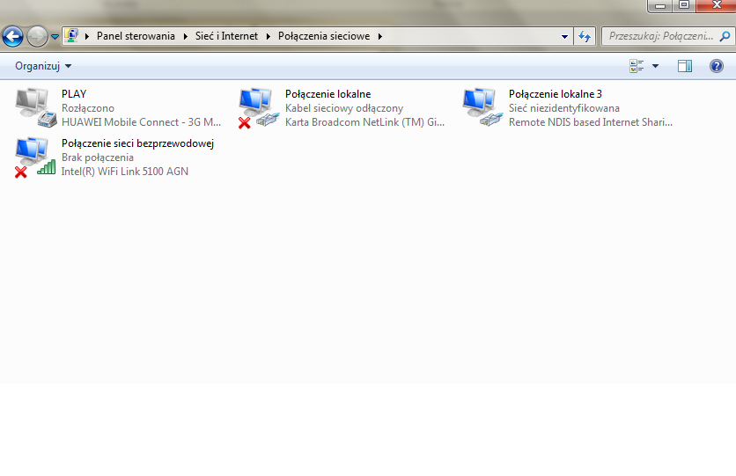The width and height of the screenshot is (736, 476).
Task: Go to Panel sterowania breadcrumb
Action: tap(137, 37)
